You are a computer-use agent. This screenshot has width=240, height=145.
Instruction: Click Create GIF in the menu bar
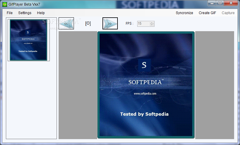tap(207, 13)
